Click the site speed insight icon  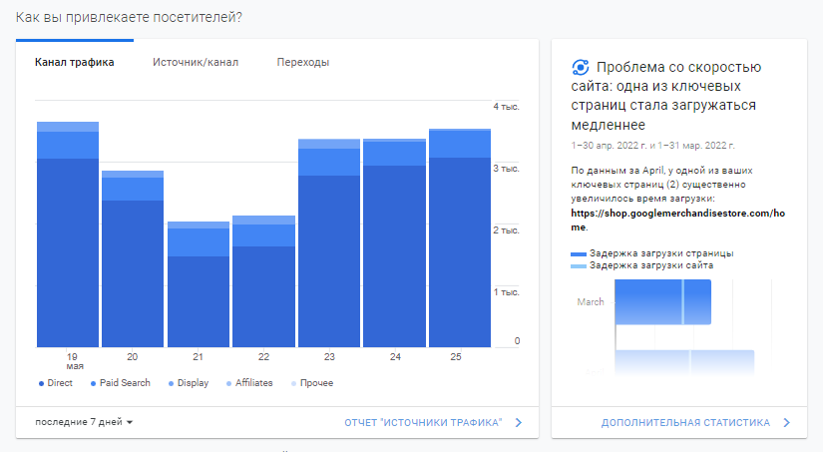tap(580, 68)
